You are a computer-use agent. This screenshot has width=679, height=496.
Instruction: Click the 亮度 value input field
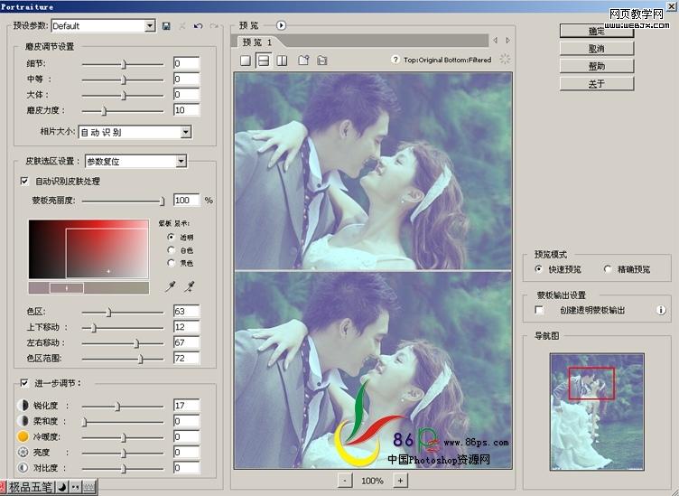click(186, 453)
